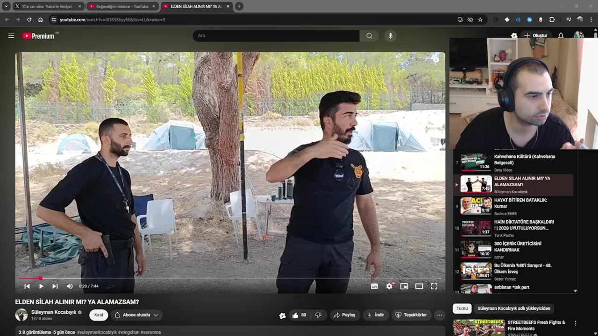Select Süleyman Kocabıyık adlı yükleyiciden chip
The image size is (598, 336).
pos(513,308)
